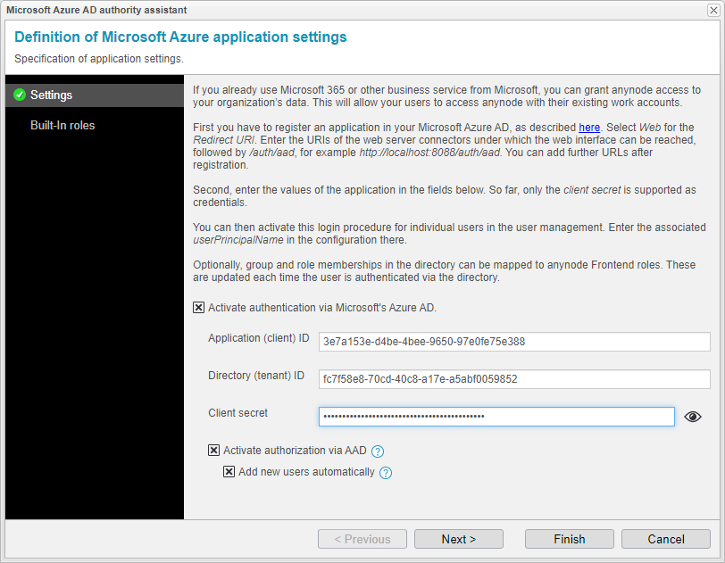Screen dimensions: 725x563
Task: Click the example URL http://localhost:8088/auth/aad
Action: 429,153
